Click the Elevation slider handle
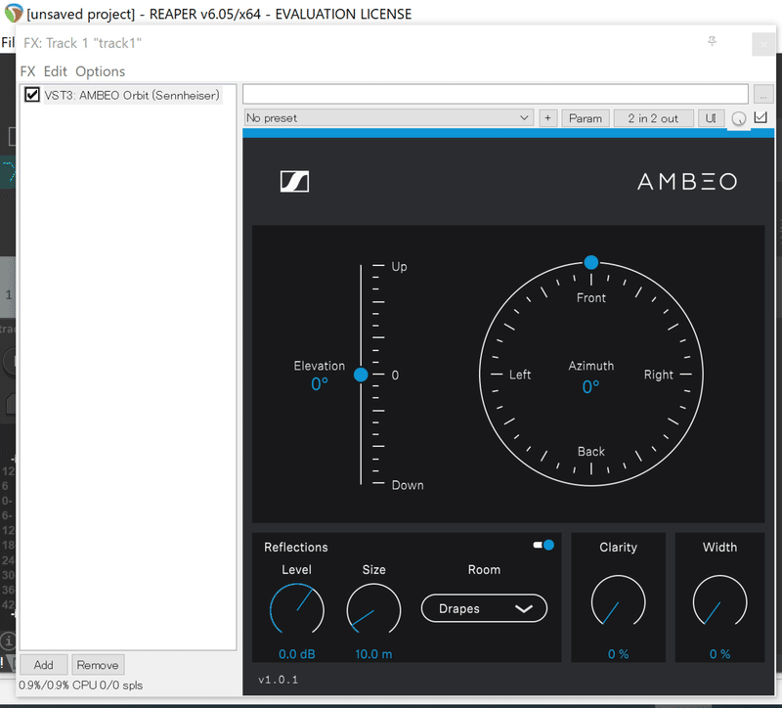Screen dimensions: 782x708 pyautogui.click(x=361, y=375)
